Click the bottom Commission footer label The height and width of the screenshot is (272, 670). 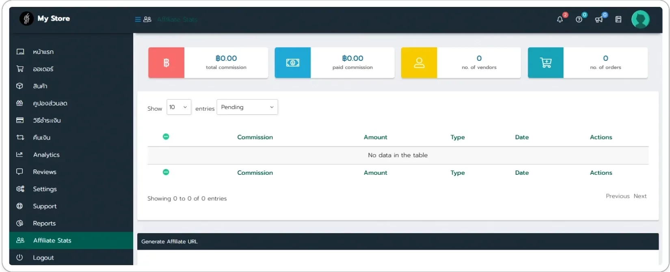click(x=255, y=173)
